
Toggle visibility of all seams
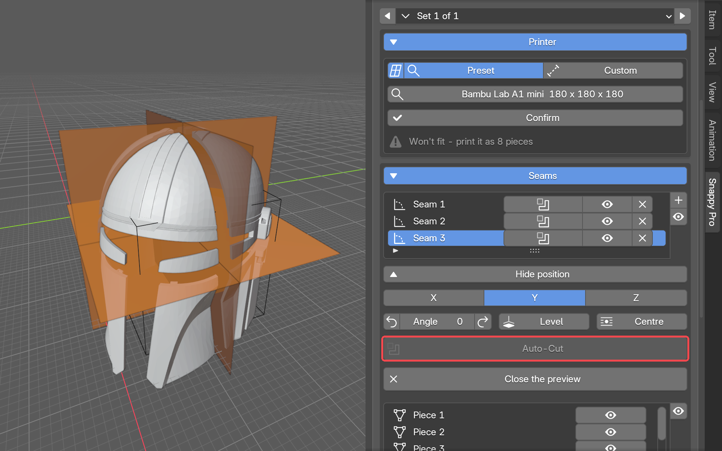coord(678,217)
